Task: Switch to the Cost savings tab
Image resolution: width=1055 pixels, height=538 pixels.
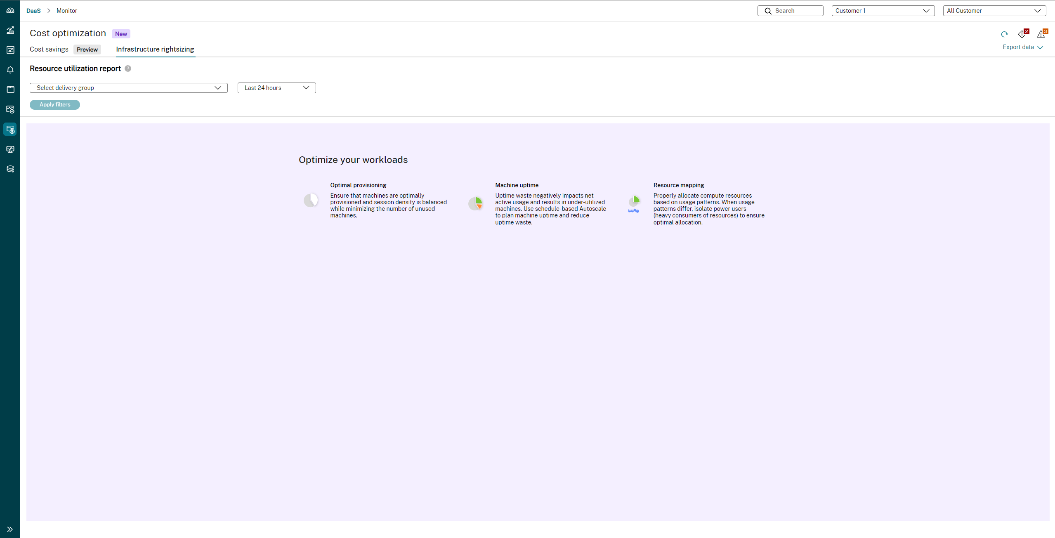Action: coord(49,49)
